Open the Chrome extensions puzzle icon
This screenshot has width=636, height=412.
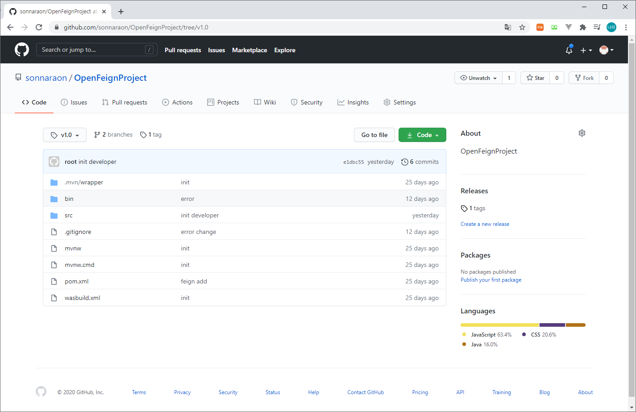582,27
